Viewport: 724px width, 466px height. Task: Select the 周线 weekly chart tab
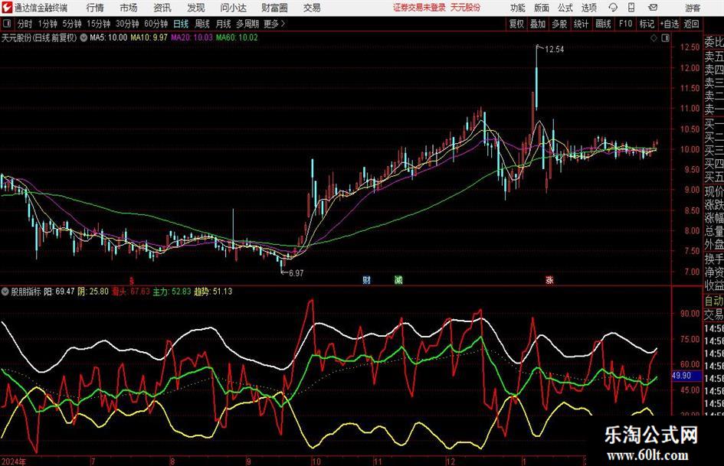tap(201, 24)
